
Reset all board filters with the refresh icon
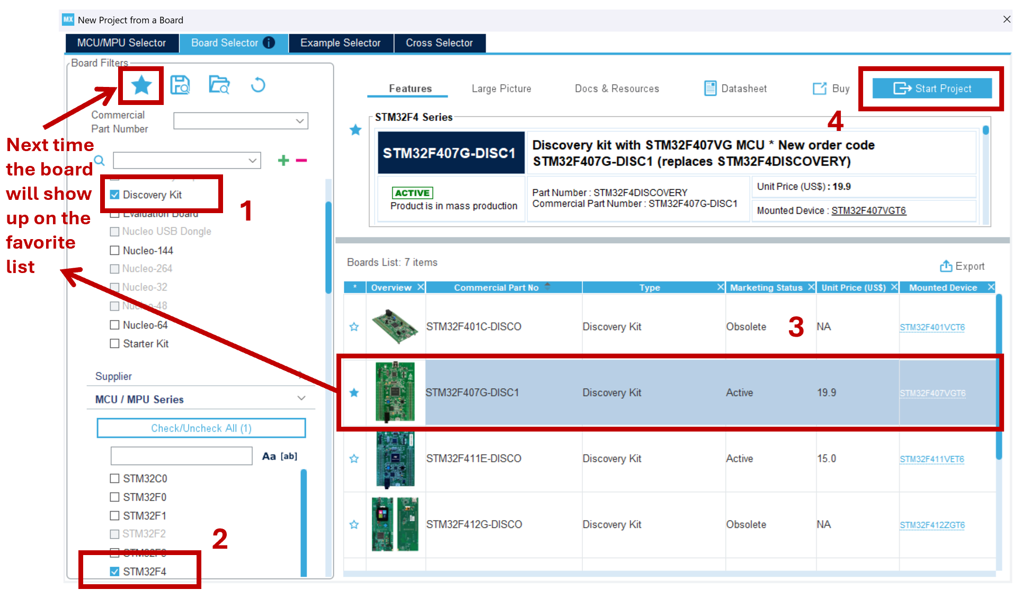coord(258,85)
